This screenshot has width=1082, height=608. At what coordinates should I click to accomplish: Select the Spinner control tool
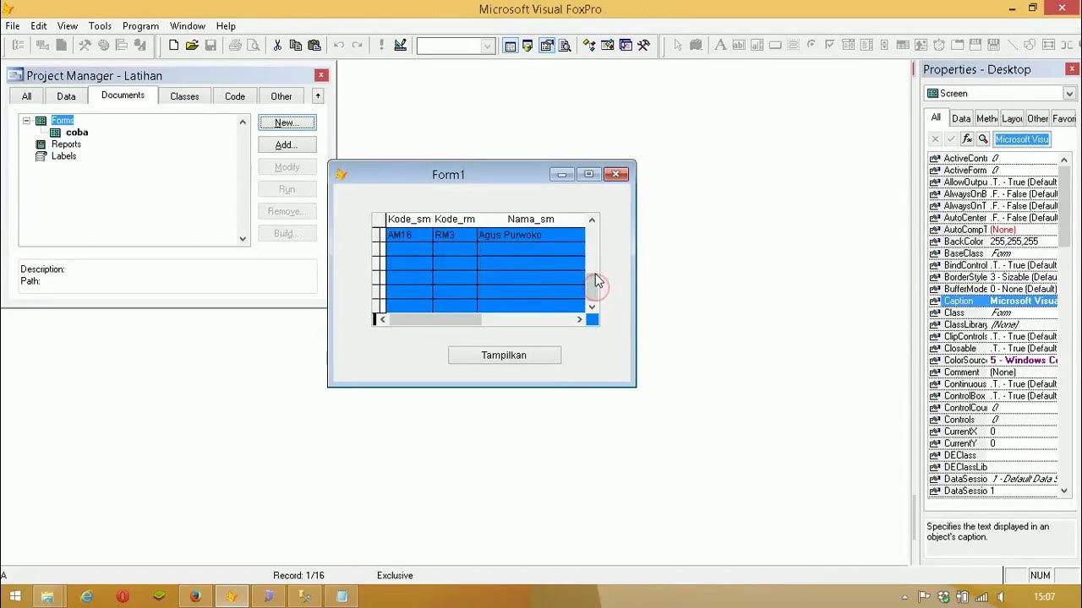coord(884,46)
